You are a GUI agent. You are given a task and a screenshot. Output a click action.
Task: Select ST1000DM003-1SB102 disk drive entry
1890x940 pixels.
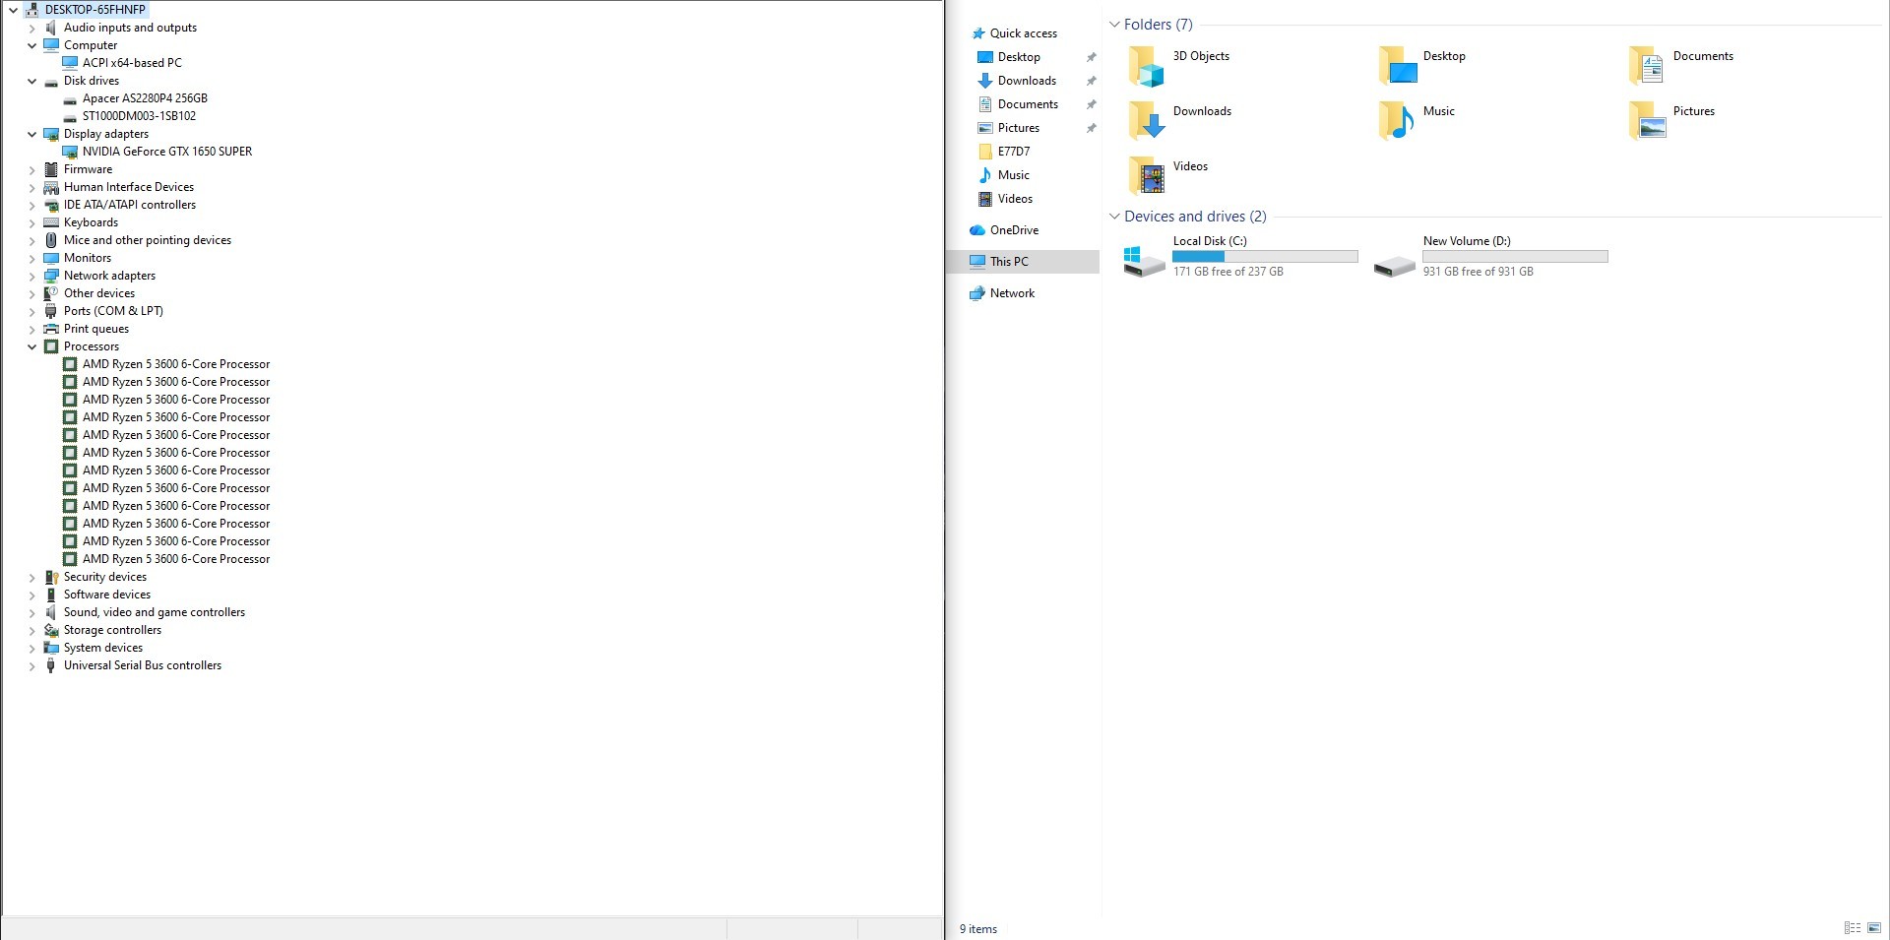pos(139,116)
